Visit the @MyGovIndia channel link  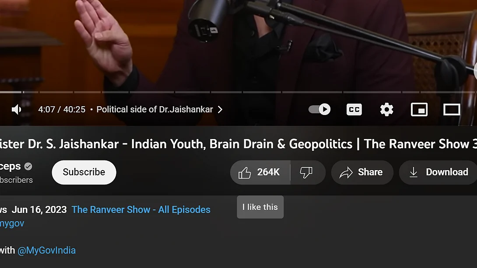click(47, 250)
